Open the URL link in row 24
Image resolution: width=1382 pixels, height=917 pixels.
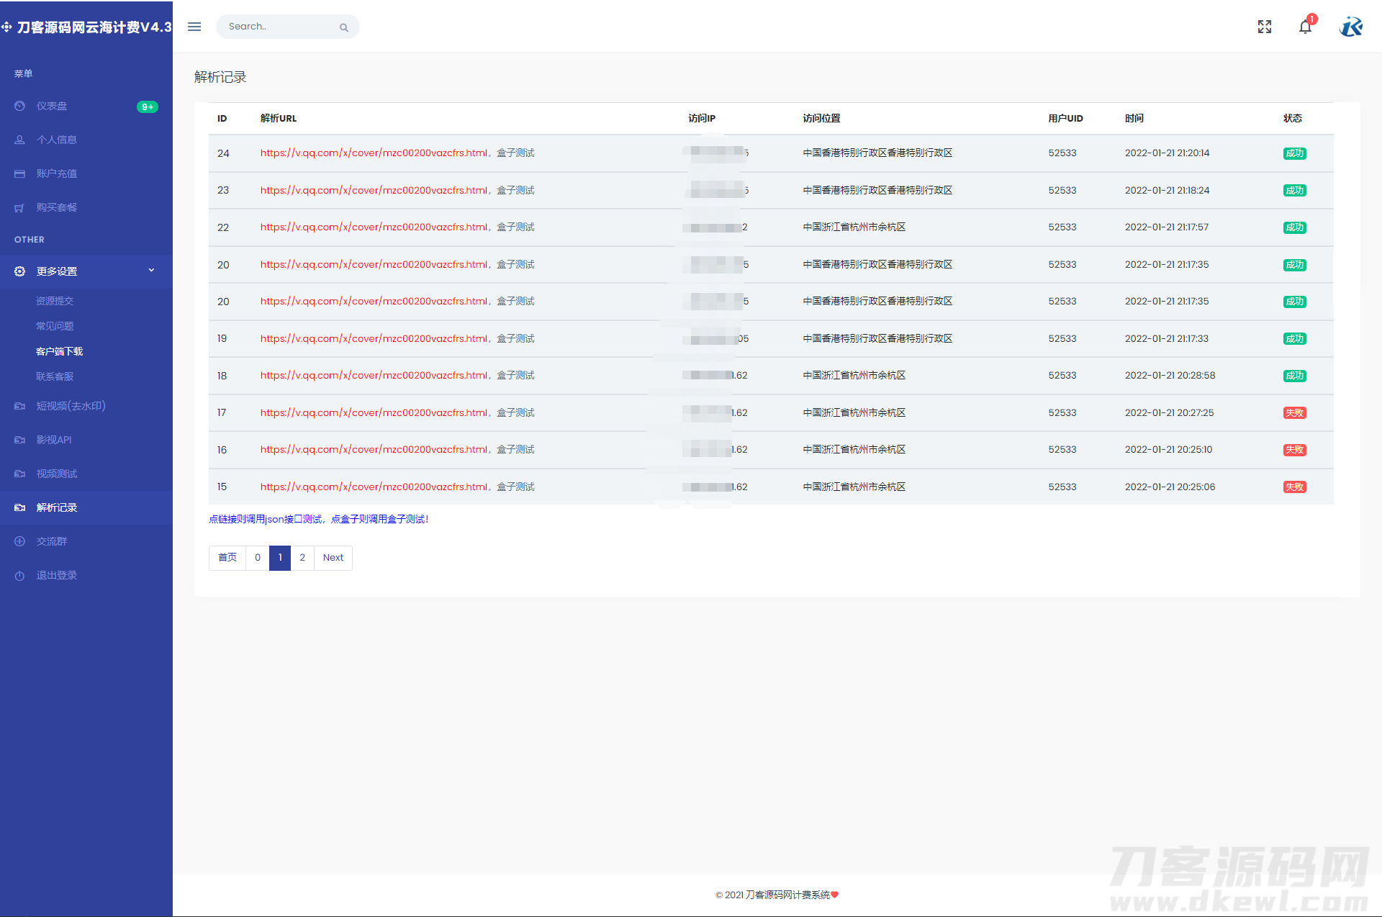[x=374, y=153]
